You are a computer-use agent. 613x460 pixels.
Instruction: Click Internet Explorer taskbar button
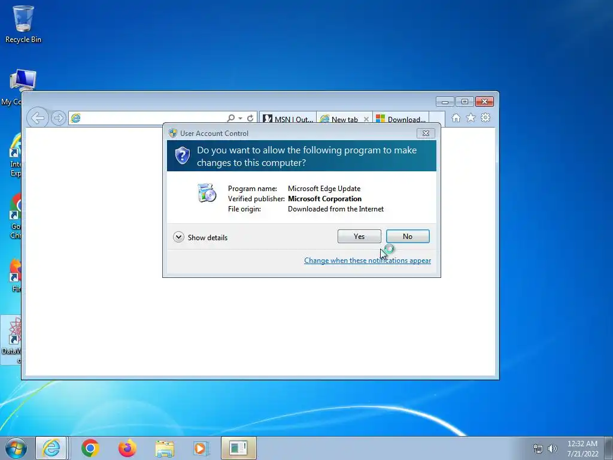[x=51, y=448]
